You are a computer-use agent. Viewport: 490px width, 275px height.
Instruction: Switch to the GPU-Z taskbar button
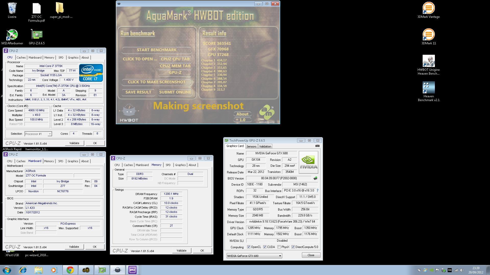pyautogui.click(x=102, y=270)
